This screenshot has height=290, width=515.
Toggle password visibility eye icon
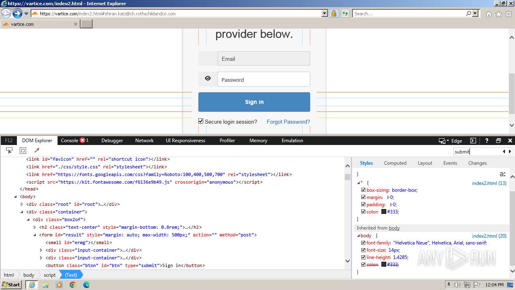pyautogui.click(x=208, y=79)
